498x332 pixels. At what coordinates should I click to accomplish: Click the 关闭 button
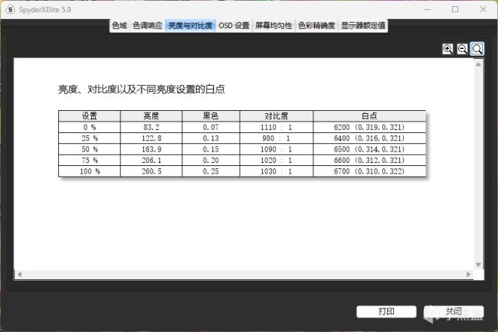(454, 311)
